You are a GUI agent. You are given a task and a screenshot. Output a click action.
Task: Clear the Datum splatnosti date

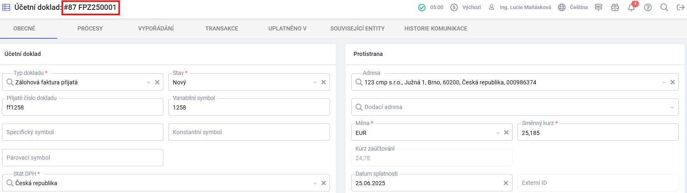pyautogui.click(x=506, y=183)
